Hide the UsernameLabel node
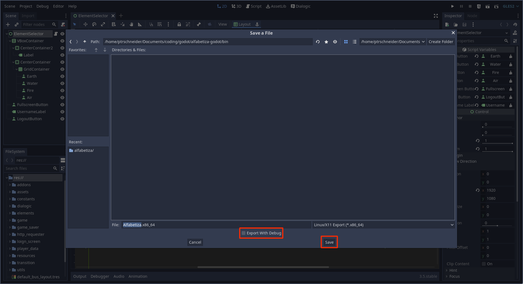Screen dimensions: 523x284 [x=62, y=112]
